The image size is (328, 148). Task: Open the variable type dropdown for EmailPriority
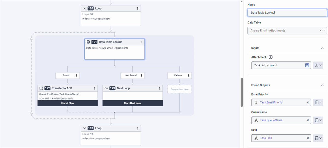click(318, 102)
